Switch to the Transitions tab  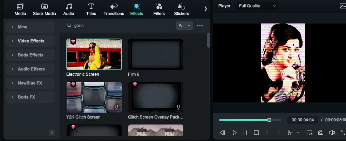coord(114,10)
